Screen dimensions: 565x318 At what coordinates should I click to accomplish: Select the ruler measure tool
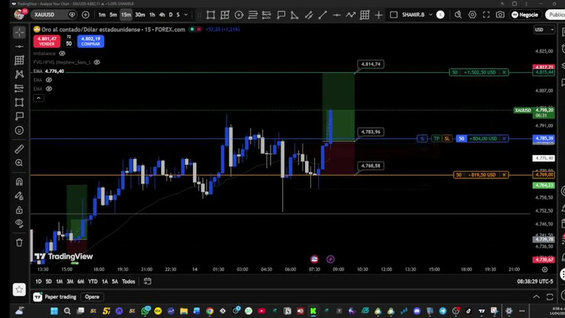[x=19, y=149]
